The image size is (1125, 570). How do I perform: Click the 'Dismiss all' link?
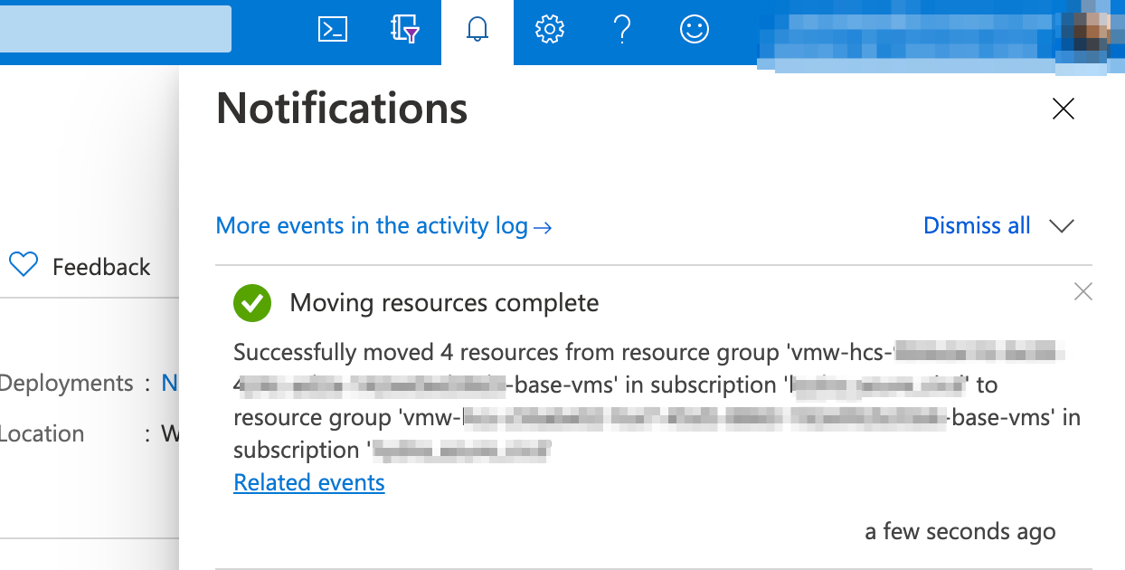977,225
